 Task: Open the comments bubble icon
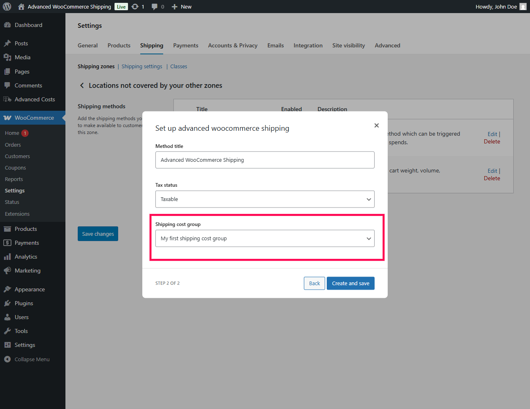click(155, 7)
